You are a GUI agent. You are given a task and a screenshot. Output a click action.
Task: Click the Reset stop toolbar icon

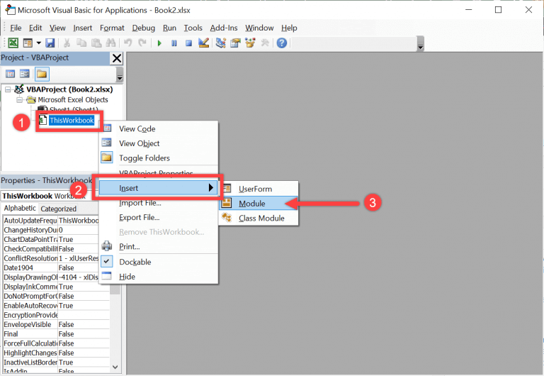[x=188, y=43]
